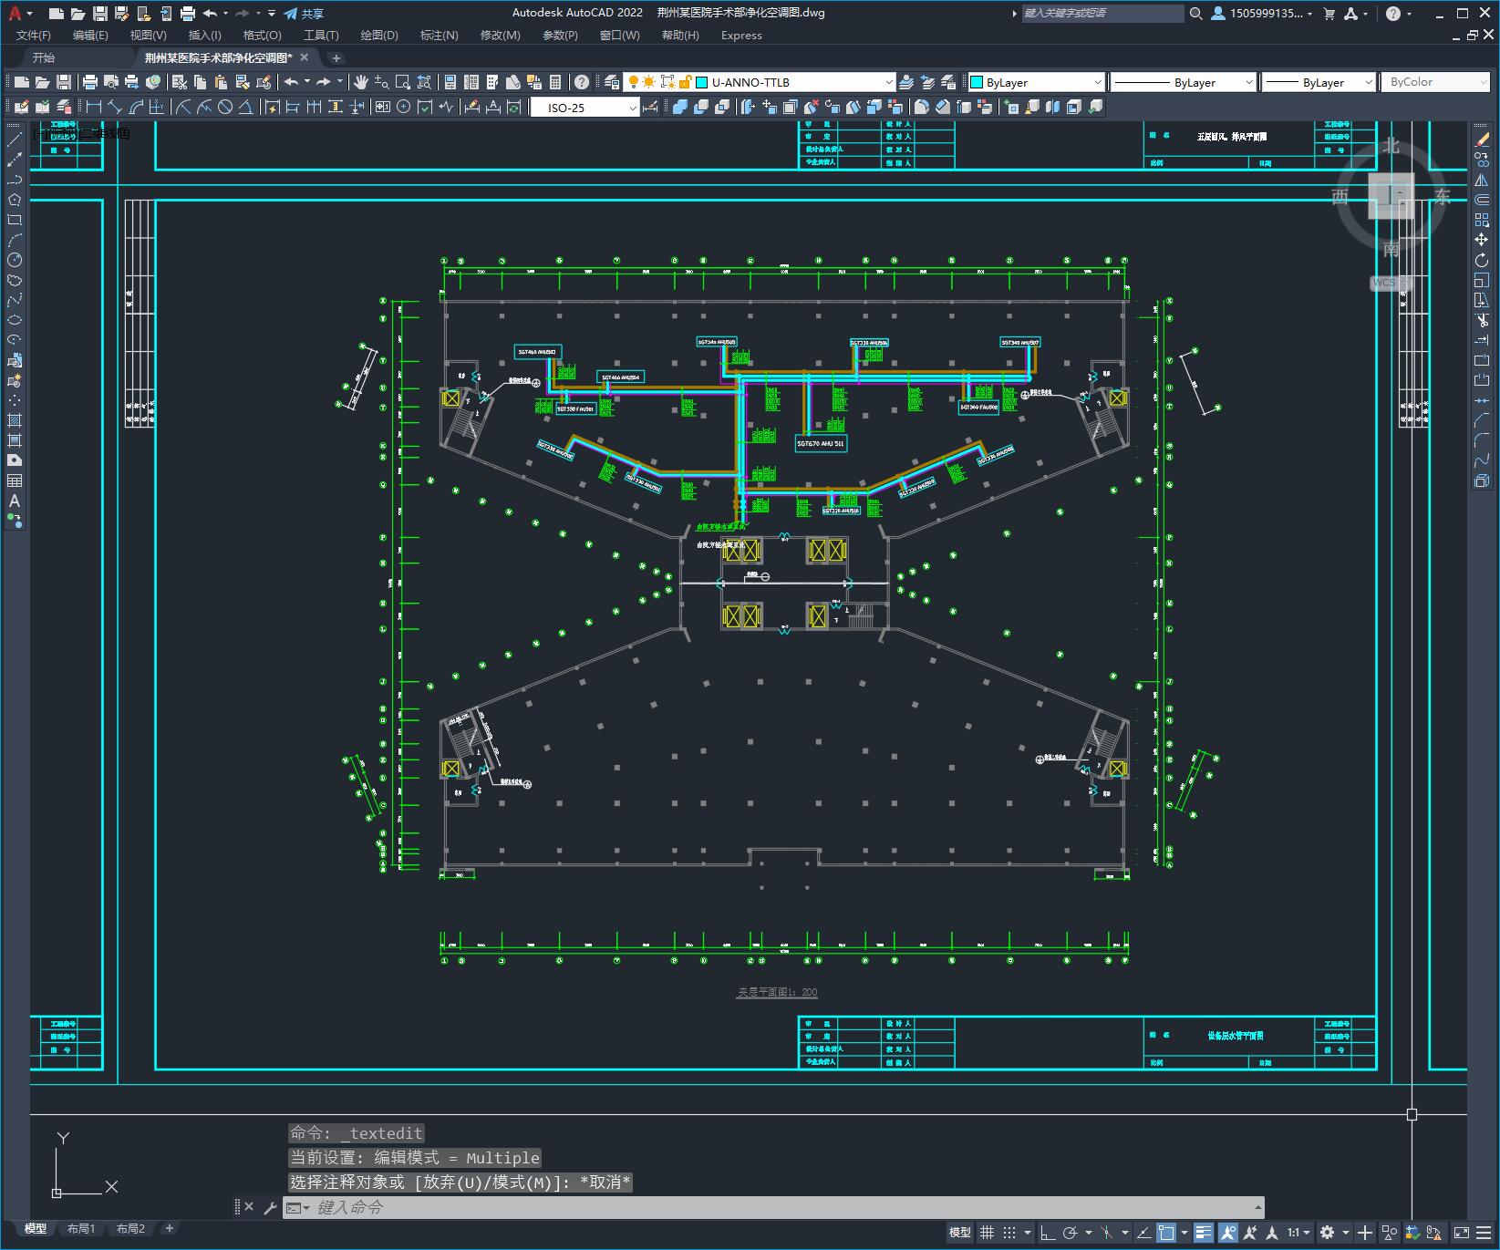This screenshot has height=1250, width=1500.
Task: Click the 模型 model space status button
Action: pyautogui.click(x=960, y=1233)
